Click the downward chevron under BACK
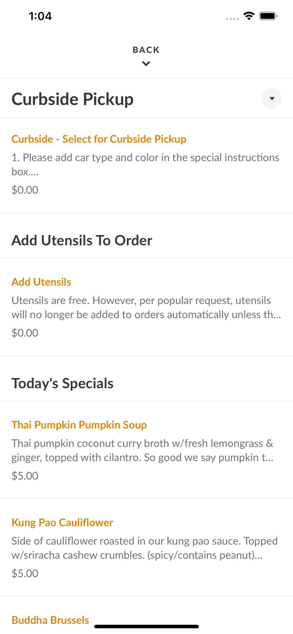 pos(146,64)
